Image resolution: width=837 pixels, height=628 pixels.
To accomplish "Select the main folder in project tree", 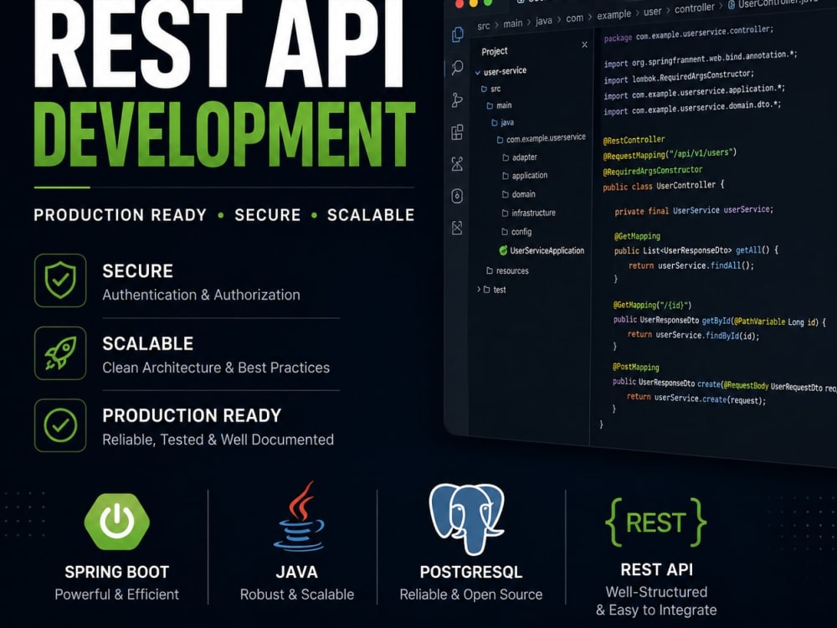I will point(499,106).
